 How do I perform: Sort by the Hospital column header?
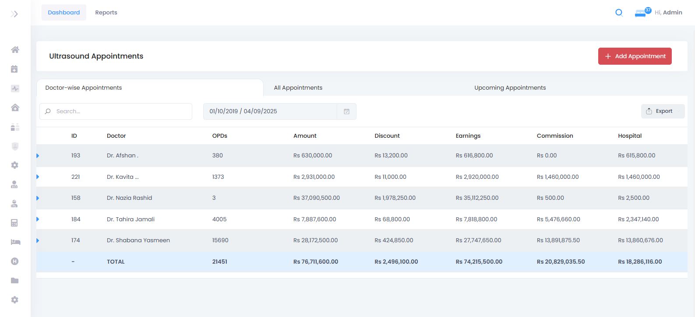coord(630,136)
